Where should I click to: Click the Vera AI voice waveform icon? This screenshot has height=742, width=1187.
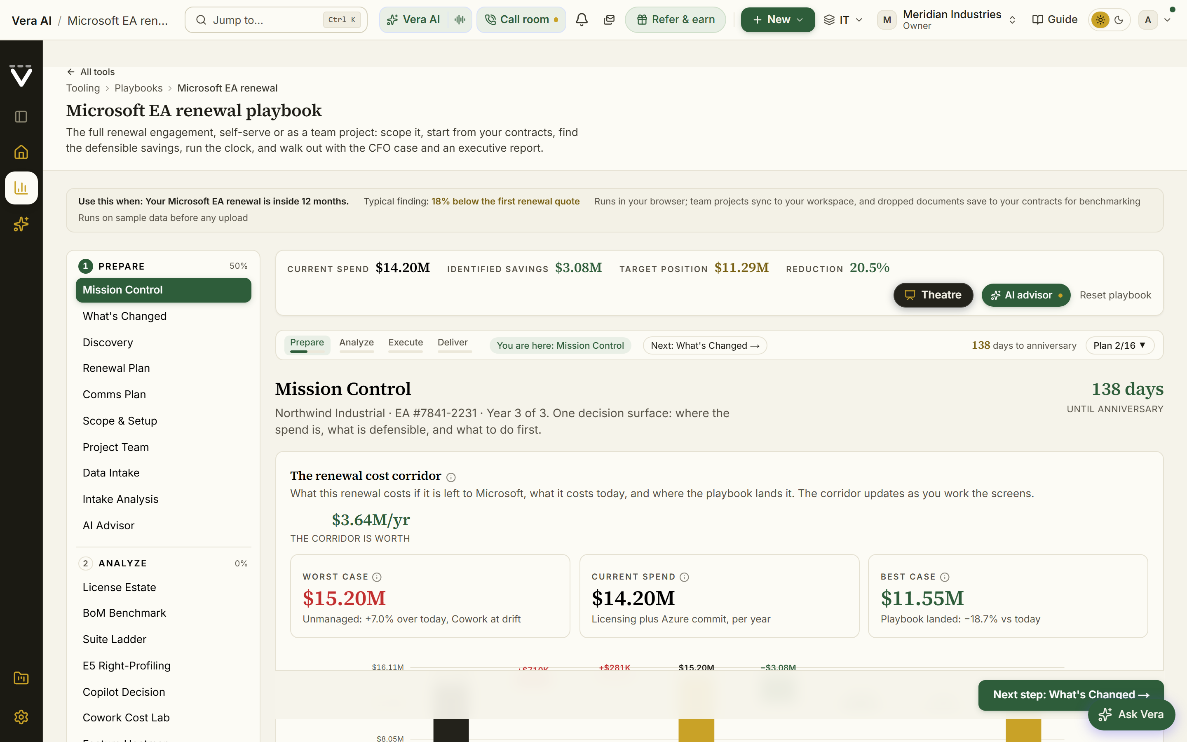(460, 20)
